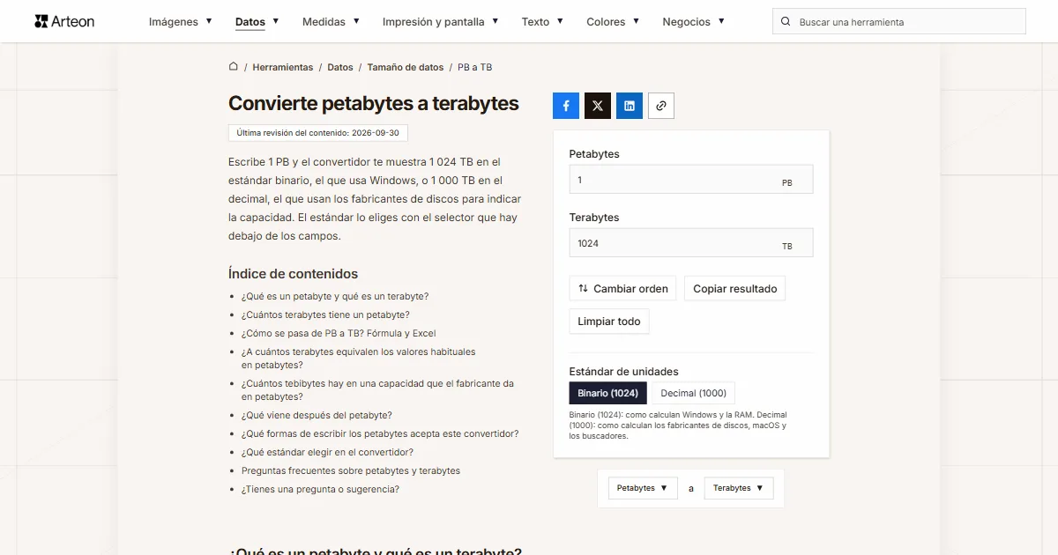The width and height of the screenshot is (1058, 555).
Task: Open the Terabytes target unit dropdown
Action: pos(739,488)
